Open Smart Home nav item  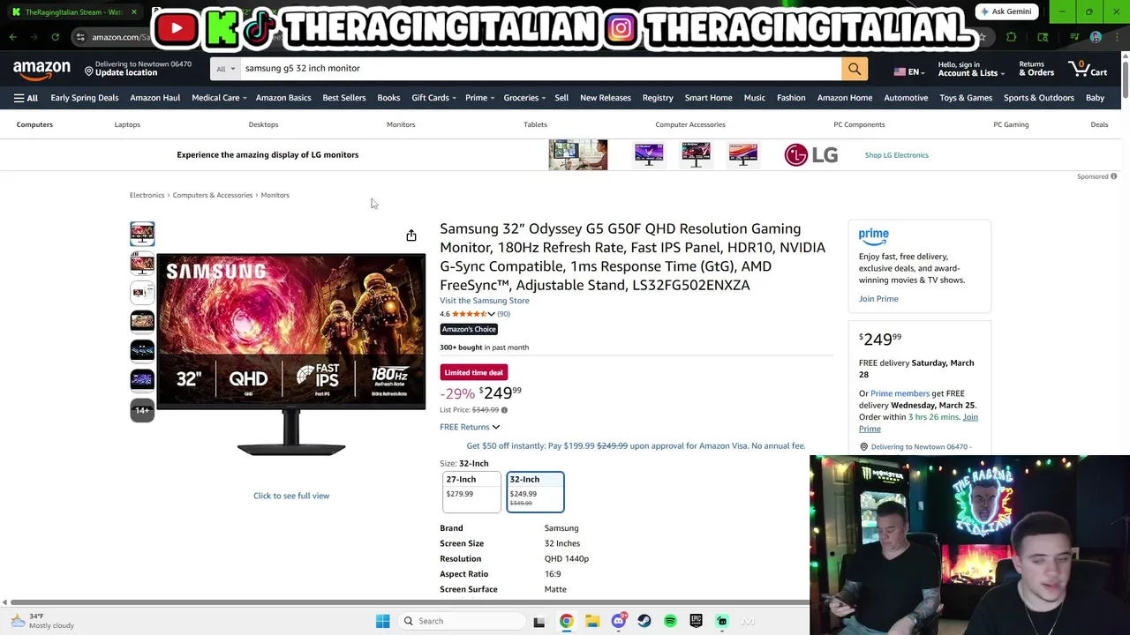(708, 98)
